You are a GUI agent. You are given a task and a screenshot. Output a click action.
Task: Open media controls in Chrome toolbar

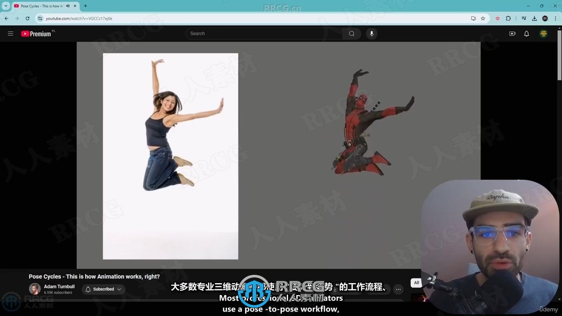(524, 18)
